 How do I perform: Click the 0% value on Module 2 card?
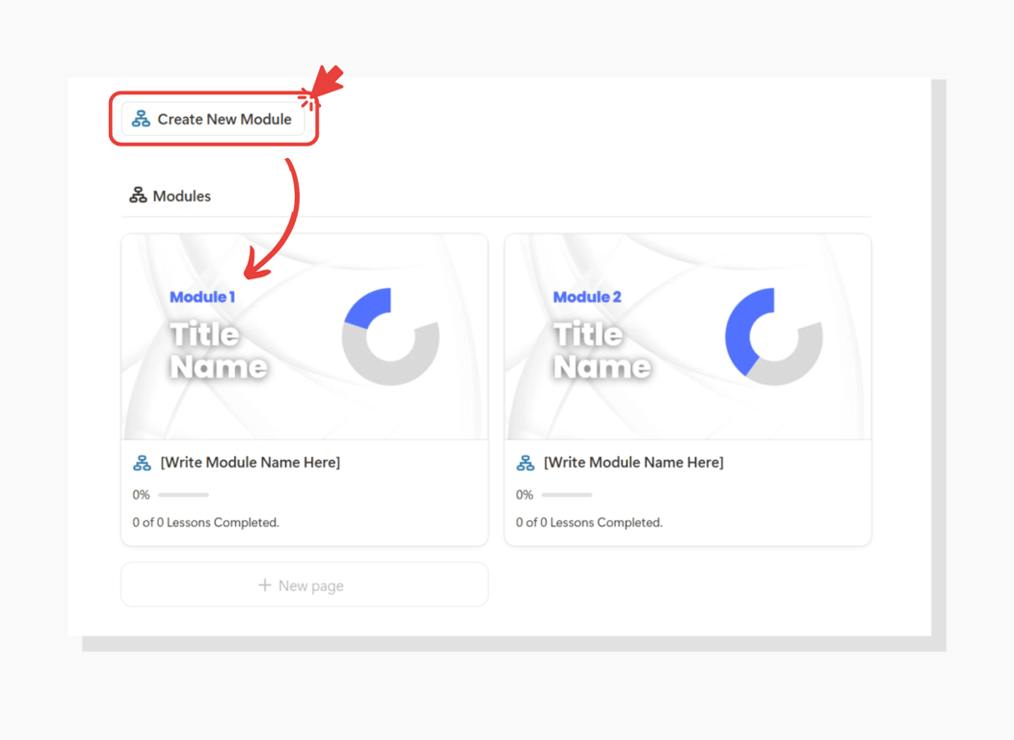coord(524,495)
